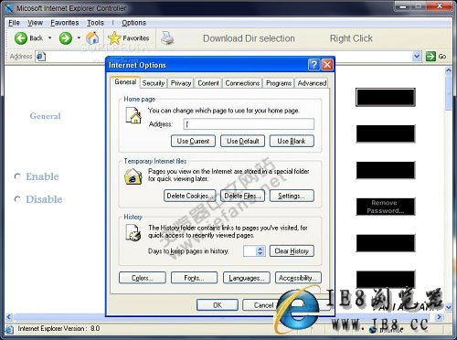This screenshot has height=340, width=457.
Task: Click the Temporary Internet files folder icon
Action: [133, 176]
